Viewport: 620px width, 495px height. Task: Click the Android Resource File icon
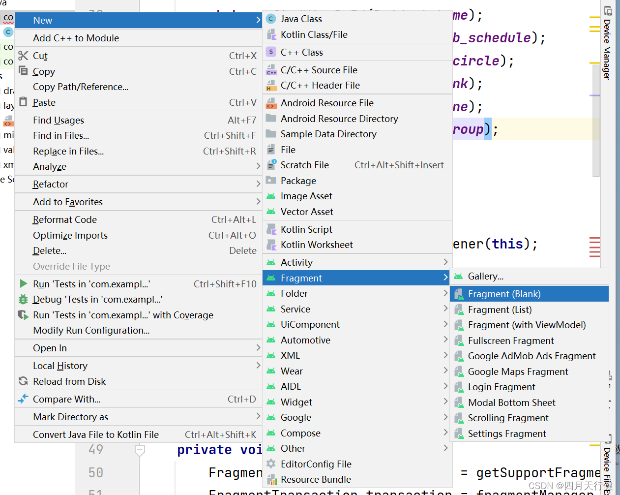[x=271, y=103]
